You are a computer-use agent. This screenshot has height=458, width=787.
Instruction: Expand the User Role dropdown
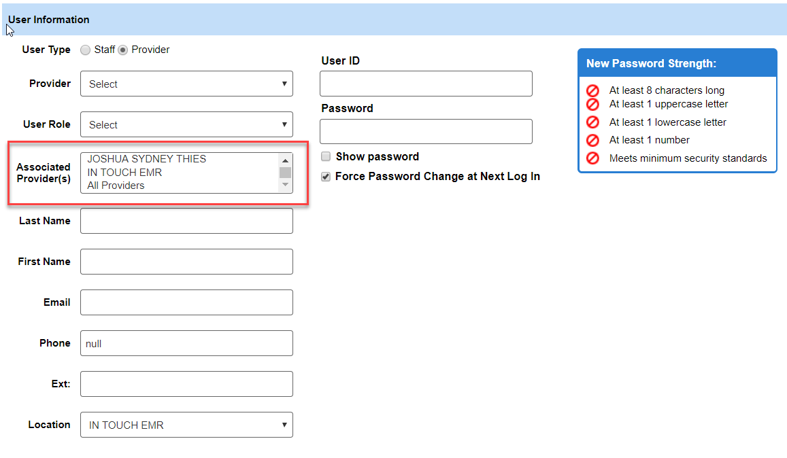click(186, 124)
